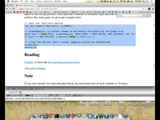Open the Apps bookmarks shortcut
160x120 pixels.
pyautogui.click(x=9, y=12)
